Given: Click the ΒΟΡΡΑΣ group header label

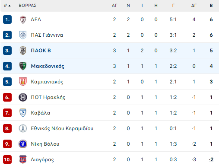Looking at the screenshot, I should click(x=28, y=6).
